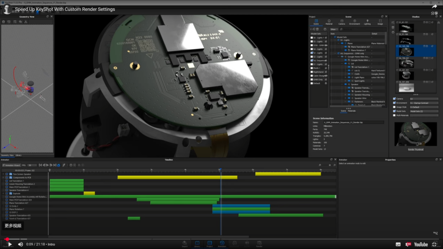Viewport: 443px width, 249px height.
Task: Open the Scene tab in Project panel
Action: 316,22
